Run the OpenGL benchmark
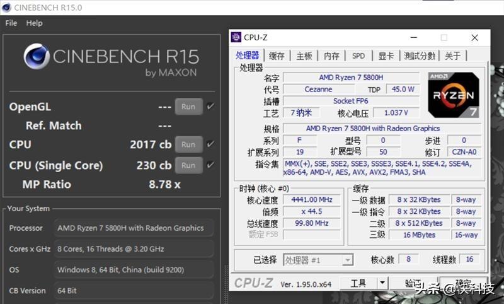 tap(188, 107)
